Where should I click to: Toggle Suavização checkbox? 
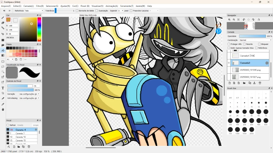pyautogui.click(x=96, y=11)
